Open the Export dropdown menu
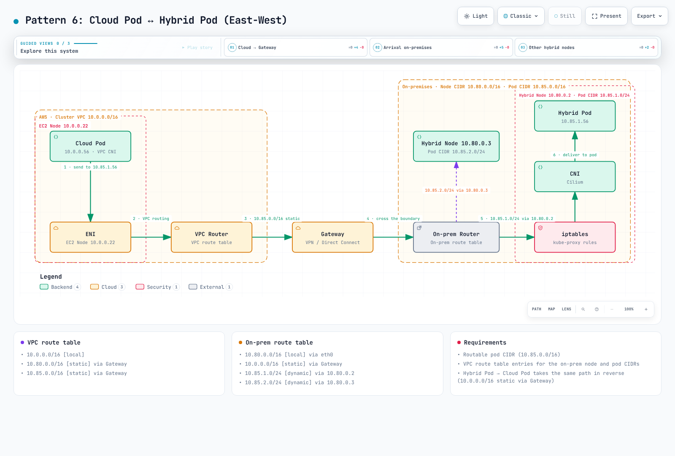Image resolution: width=675 pixels, height=456 pixels. click(x=649, y=16)
